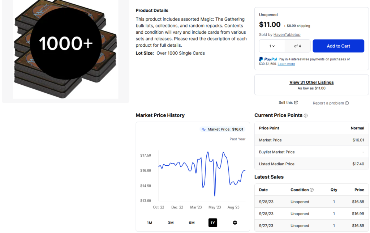Click Report a problem link
The image size is (370, 233).
[x=328, y=103]
